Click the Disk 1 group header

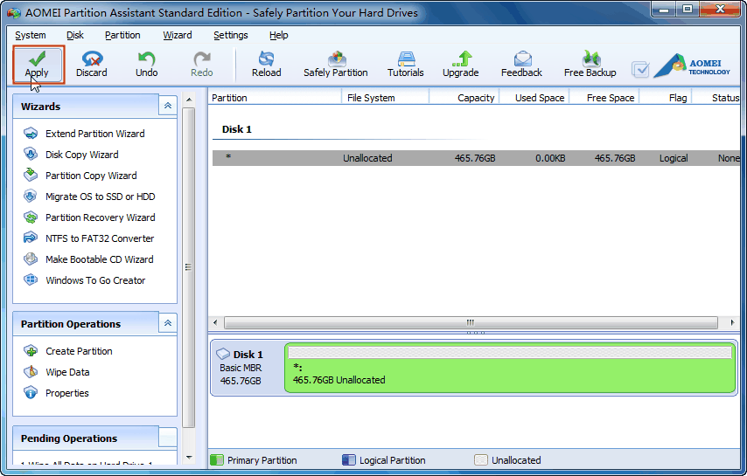(x=237, y=129)
